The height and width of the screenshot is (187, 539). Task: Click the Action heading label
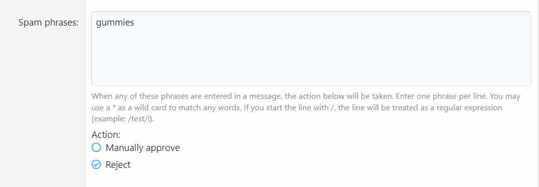click(x=106, y=134)
